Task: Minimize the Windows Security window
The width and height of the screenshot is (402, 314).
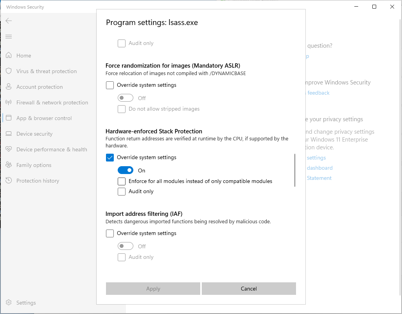Action: click(x=356, y=7)
